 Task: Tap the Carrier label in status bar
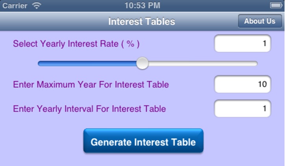click(x=15, y=5)
